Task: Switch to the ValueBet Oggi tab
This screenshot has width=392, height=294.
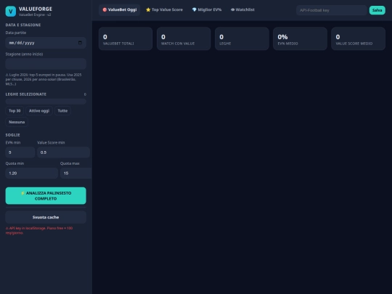Action: pos(120,9)
